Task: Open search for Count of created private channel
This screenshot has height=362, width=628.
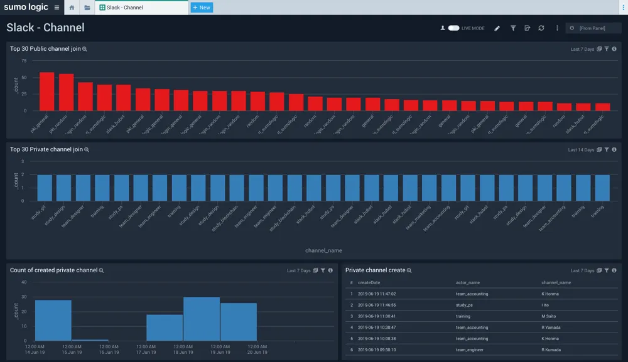Action: (101, 270)
